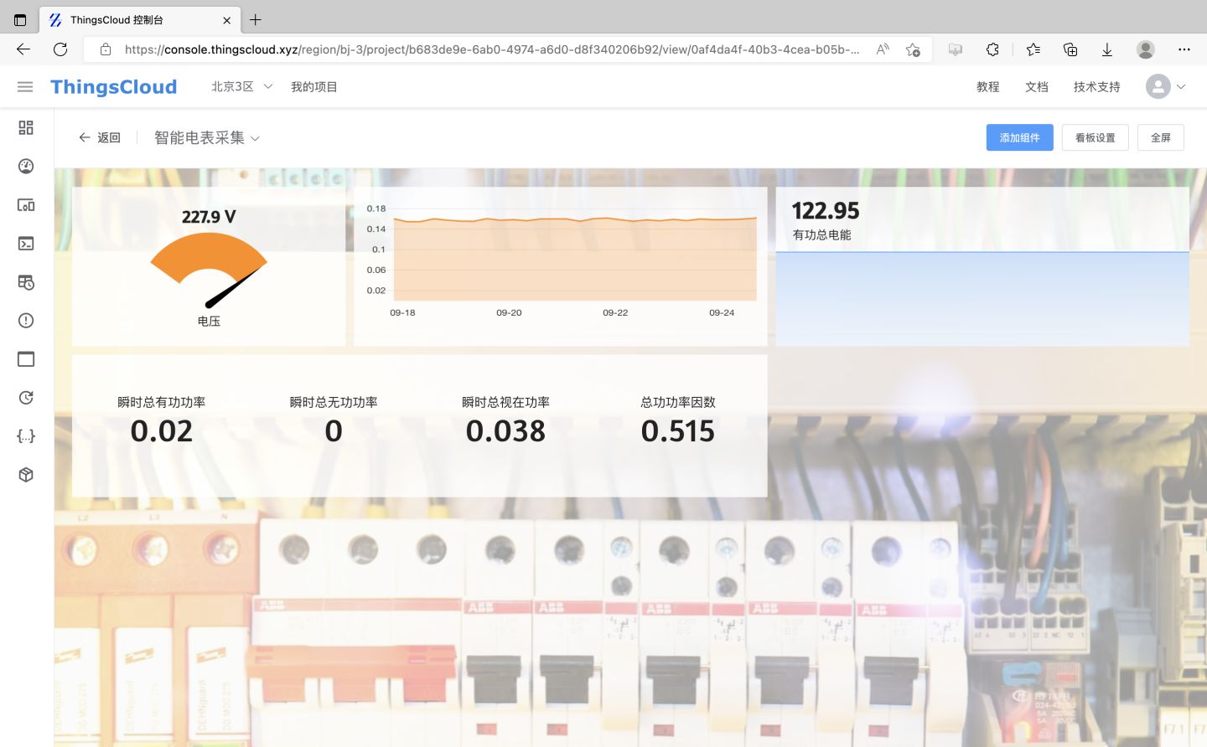
Task: Open the scheduled tasks icon in sidebar
Action: (x=25, y=282)
